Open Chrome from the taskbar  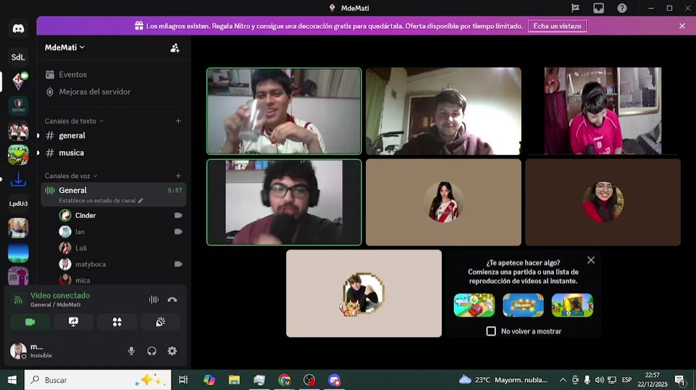pos(285,380)
